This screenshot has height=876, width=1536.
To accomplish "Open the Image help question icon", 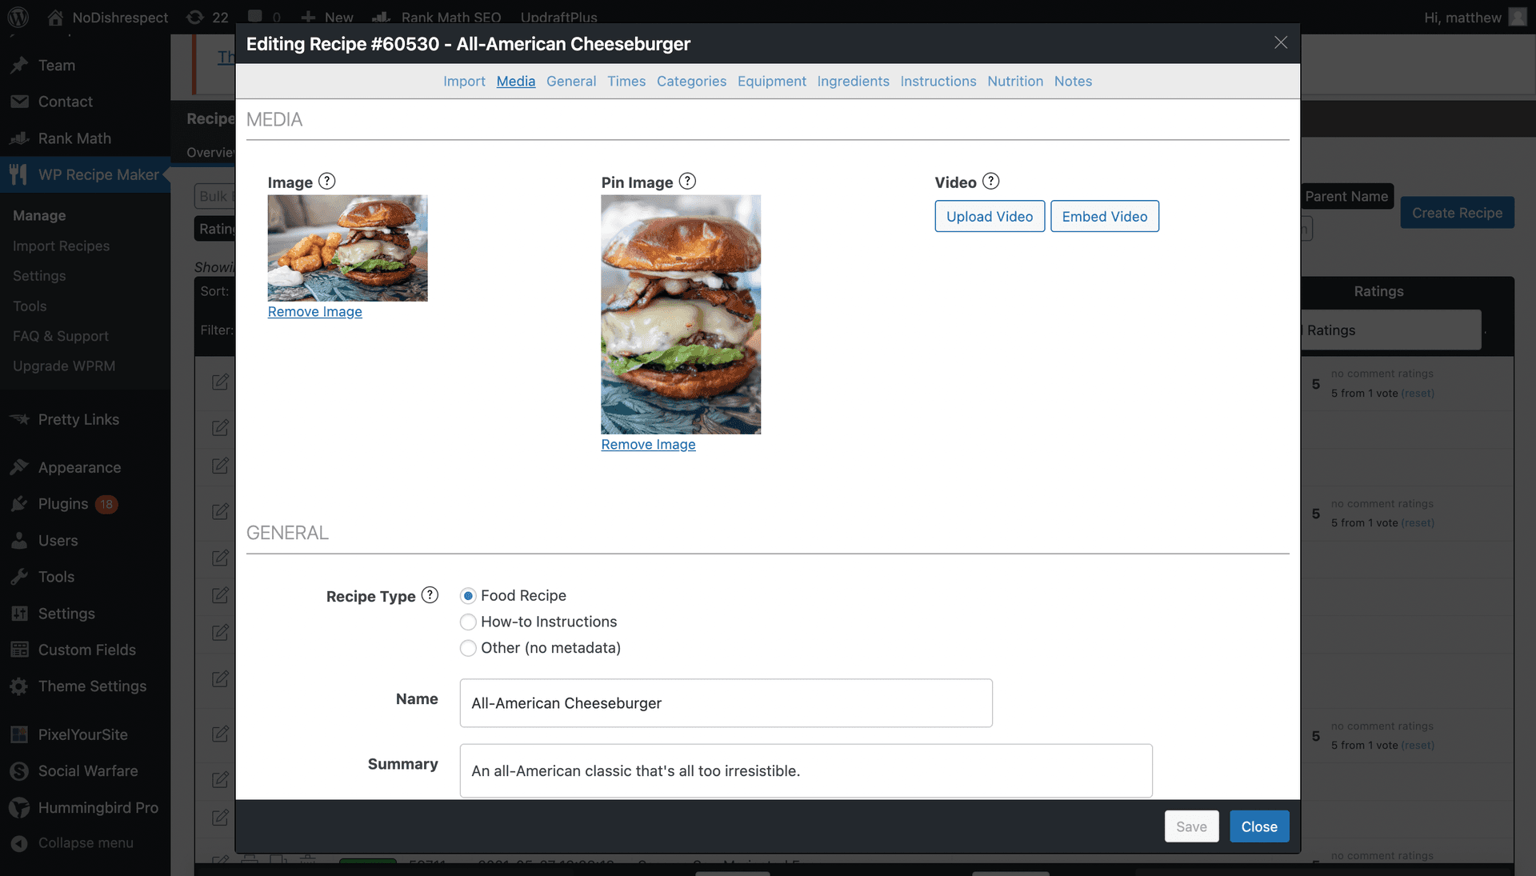I will point(326,182).
